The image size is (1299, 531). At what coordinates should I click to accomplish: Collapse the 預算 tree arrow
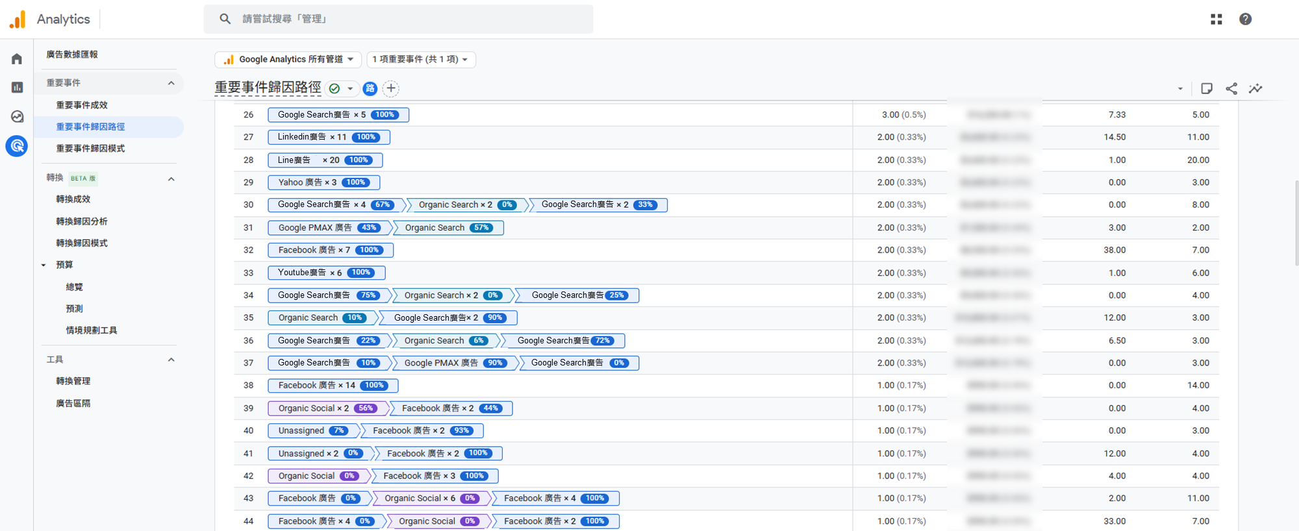point(44,265)
